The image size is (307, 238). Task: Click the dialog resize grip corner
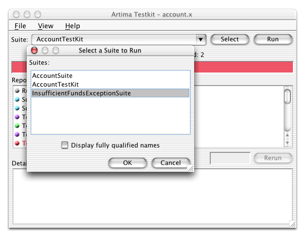tap(191, 168)
